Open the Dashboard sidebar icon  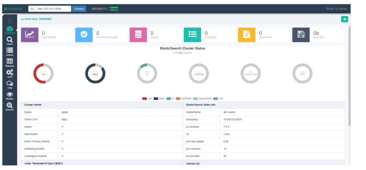[x=10, y=29]
